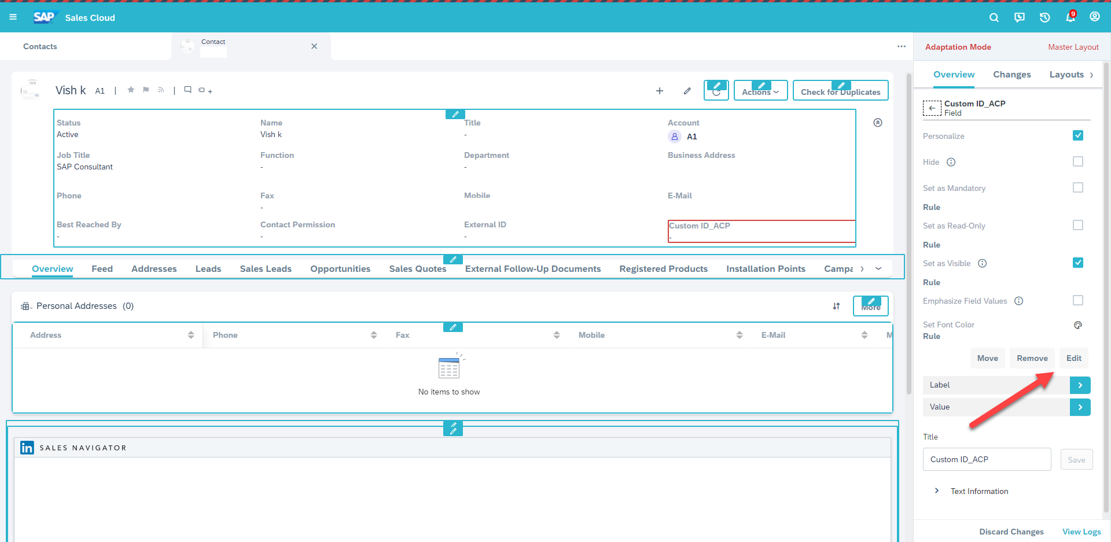This screenshot has width=1111, height=542.
Task: Click the plus icon in contact header
Action: tap(660, 91)
